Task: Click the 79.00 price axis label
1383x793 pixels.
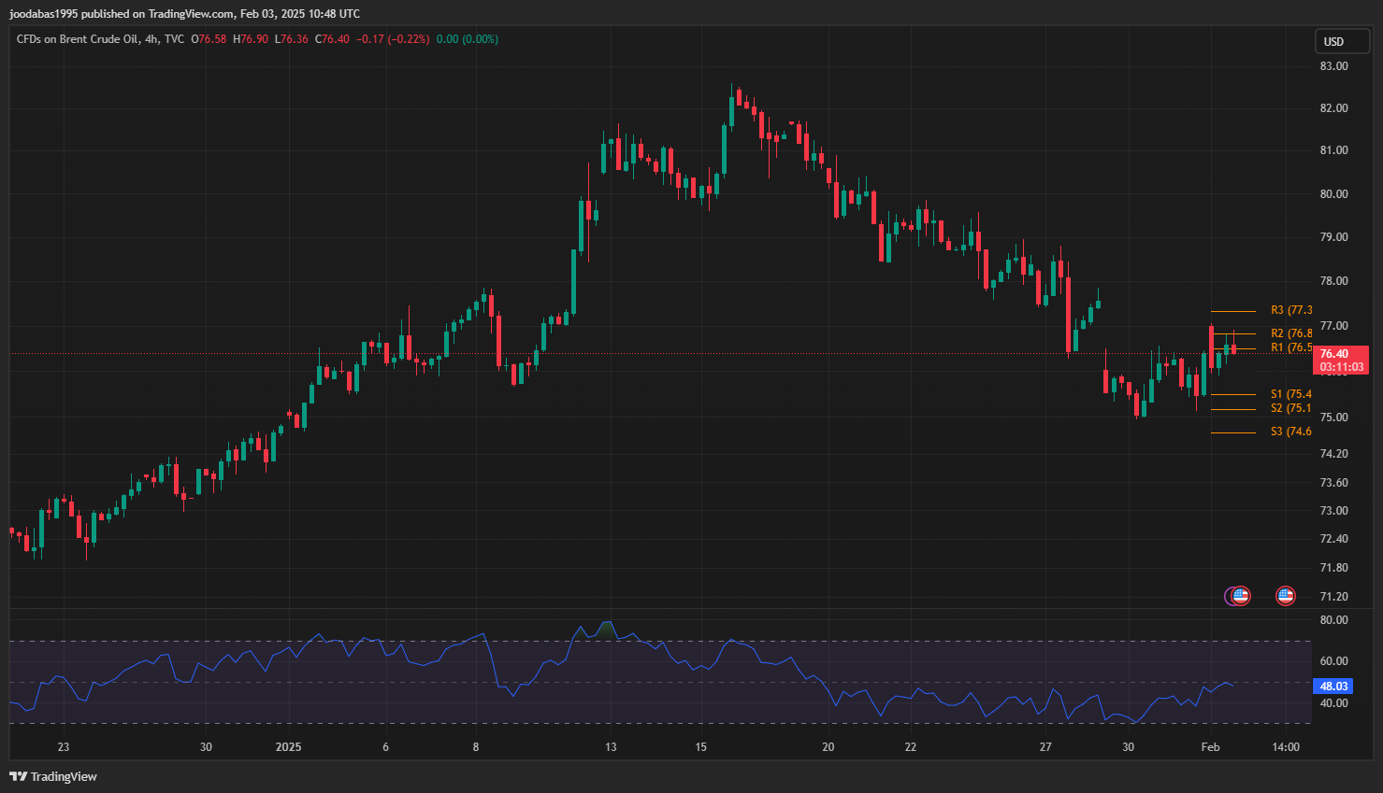Action: [x=1333, y=237]
